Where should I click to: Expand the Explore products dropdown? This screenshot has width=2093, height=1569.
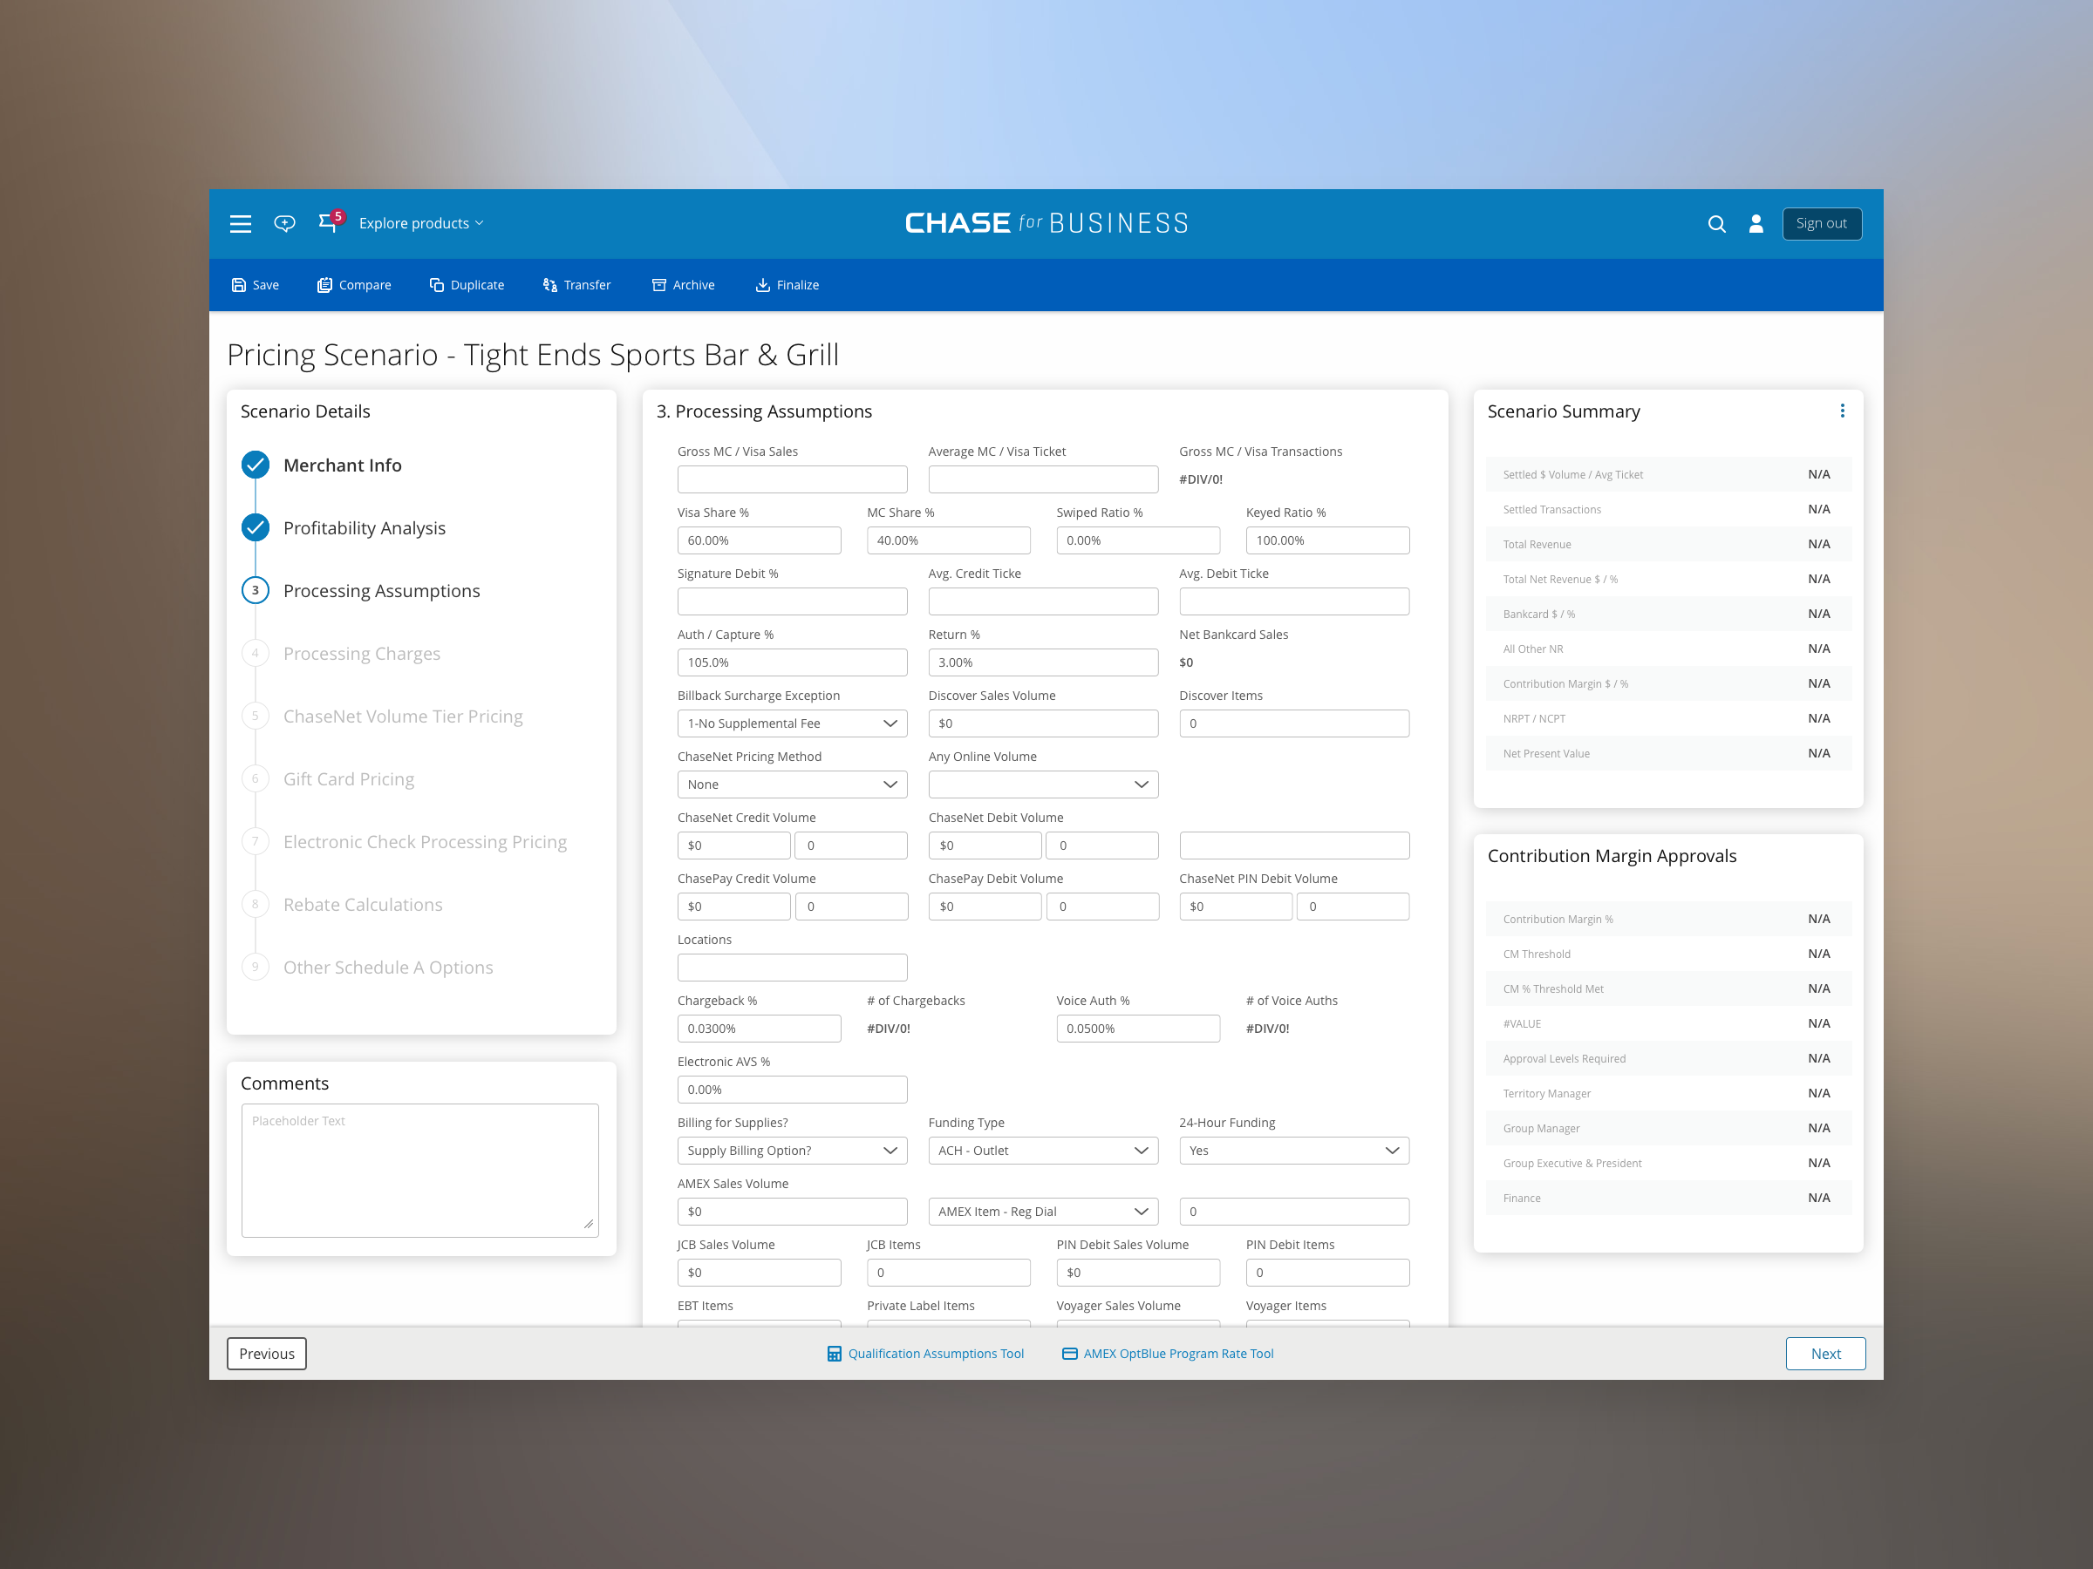pyautogui.click(x=421, y=223)
